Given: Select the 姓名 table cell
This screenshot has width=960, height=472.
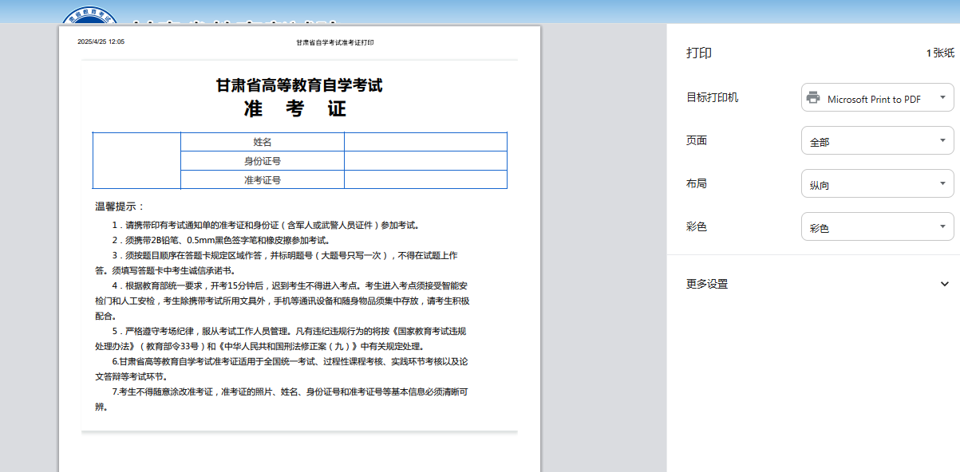Looking at the screenshot, I should 263,142.
